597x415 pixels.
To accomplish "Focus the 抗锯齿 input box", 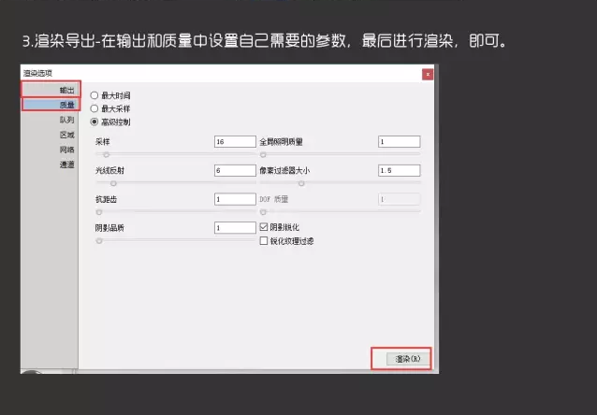I will [x=235, y=199].
